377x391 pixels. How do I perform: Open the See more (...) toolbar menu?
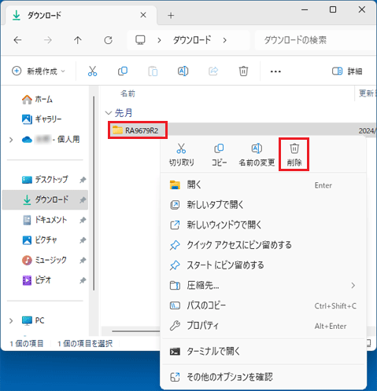(275, 71)
